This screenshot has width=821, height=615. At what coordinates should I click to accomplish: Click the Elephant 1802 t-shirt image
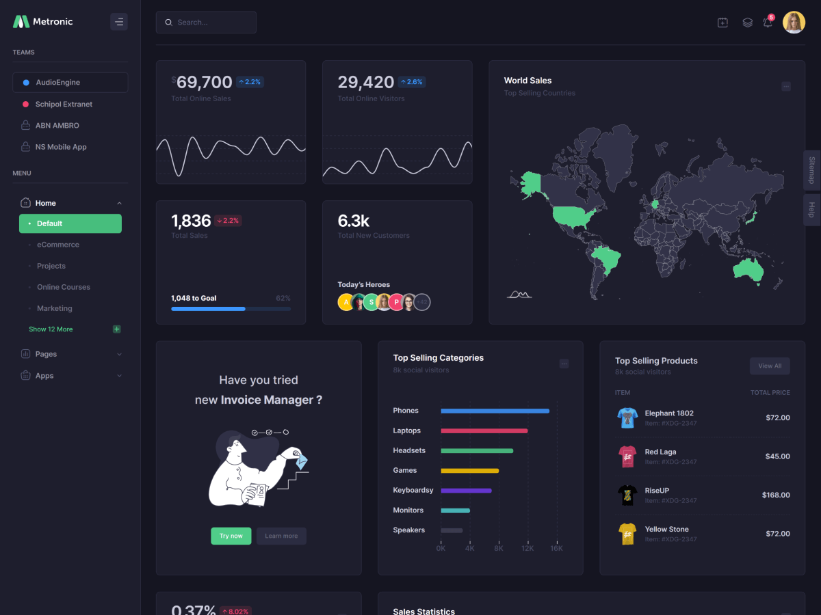[x=627, y=418]
